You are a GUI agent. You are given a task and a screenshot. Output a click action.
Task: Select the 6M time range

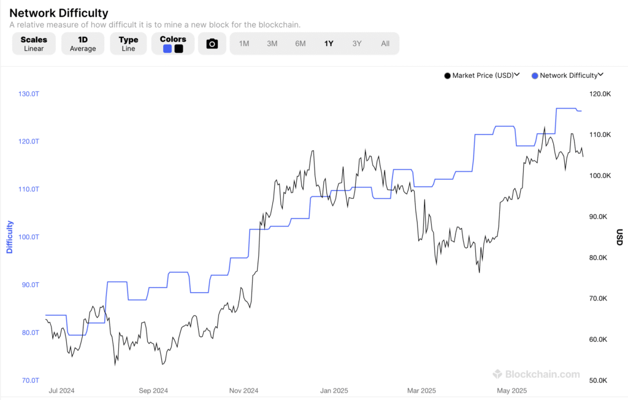pyautogui.click(x=301, y=43)
